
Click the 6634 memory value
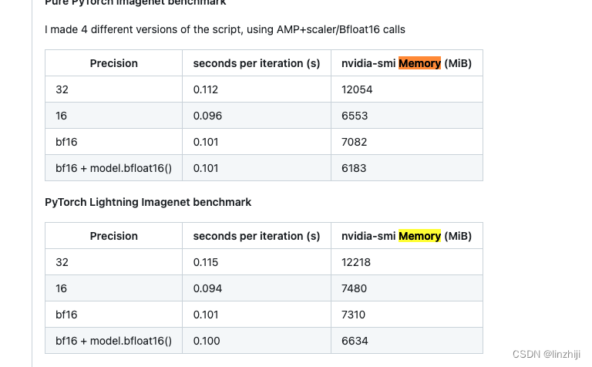point(355,341)
